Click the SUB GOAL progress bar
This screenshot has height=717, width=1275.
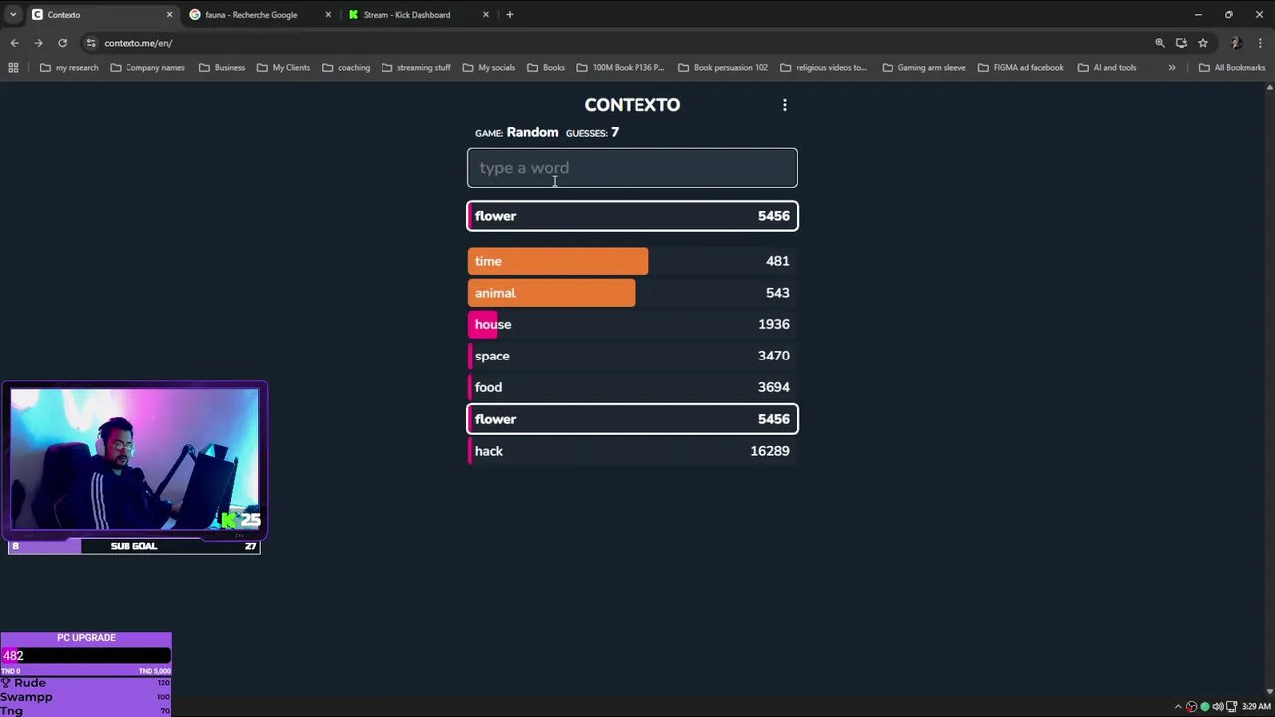pos(133,546)
